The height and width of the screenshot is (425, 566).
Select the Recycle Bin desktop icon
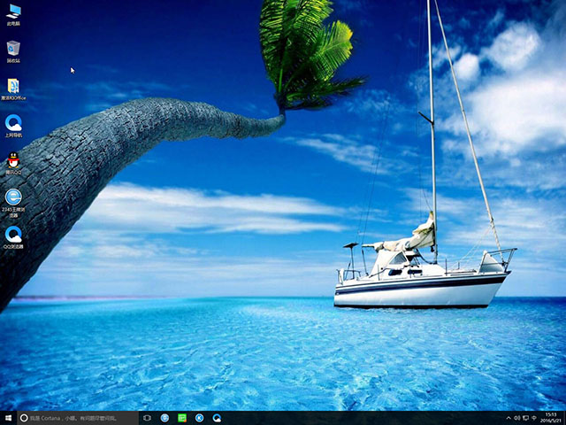click(13, 50)
